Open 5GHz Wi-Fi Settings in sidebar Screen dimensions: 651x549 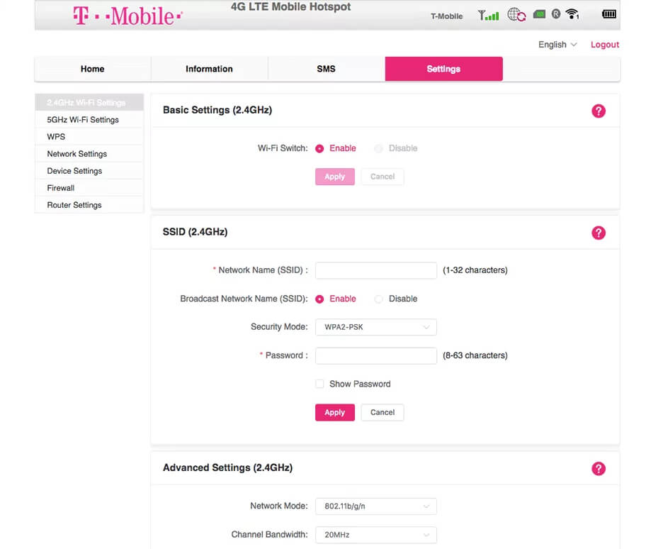tap(83, 120)
